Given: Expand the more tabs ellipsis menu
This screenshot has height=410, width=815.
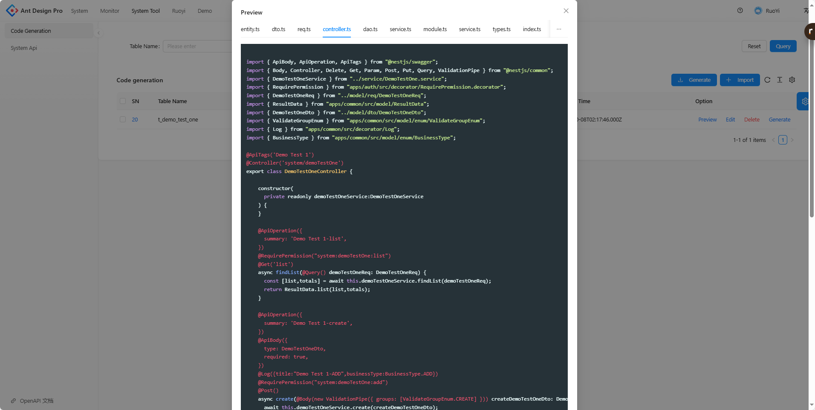Looking at the screenshot, I should pos(558,29).
